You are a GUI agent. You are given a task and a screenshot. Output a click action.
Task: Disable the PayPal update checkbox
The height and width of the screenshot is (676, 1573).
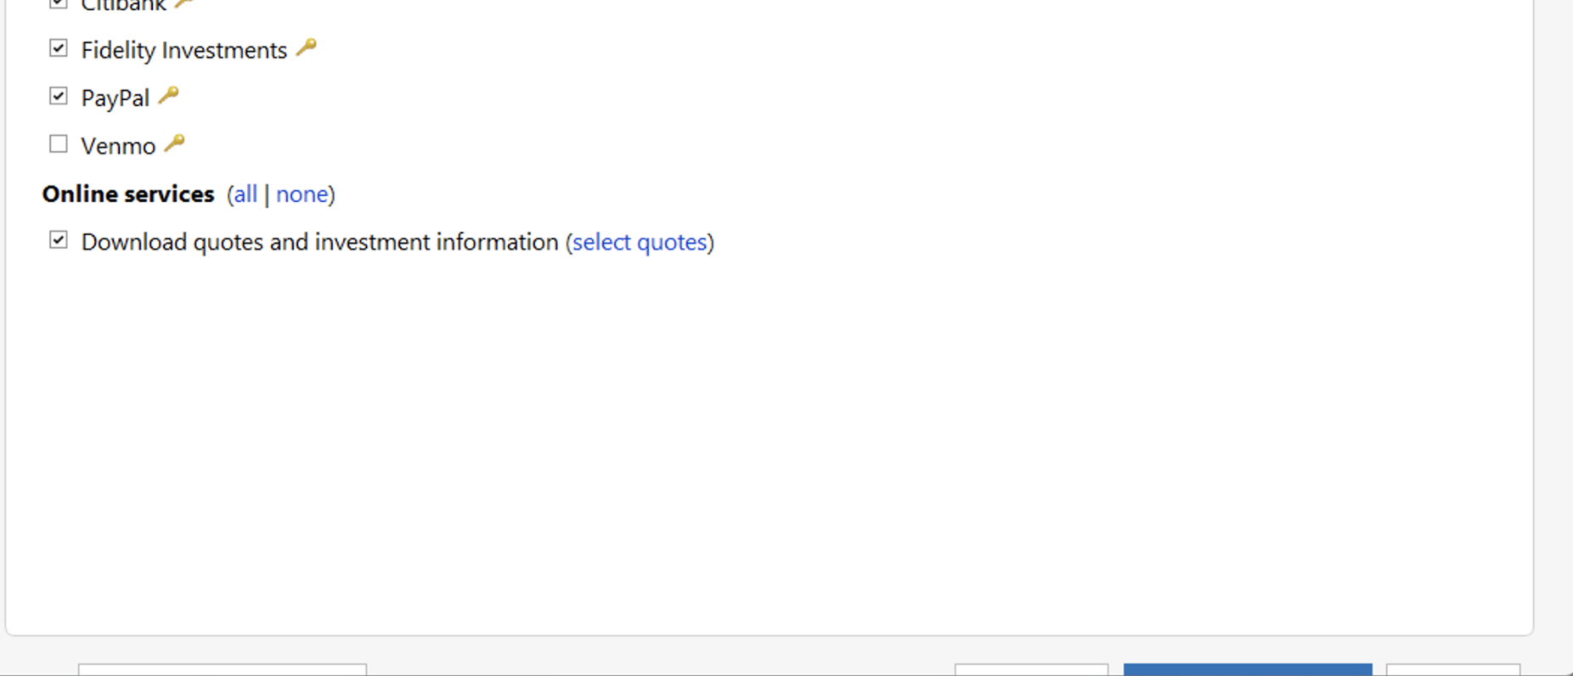58,96
